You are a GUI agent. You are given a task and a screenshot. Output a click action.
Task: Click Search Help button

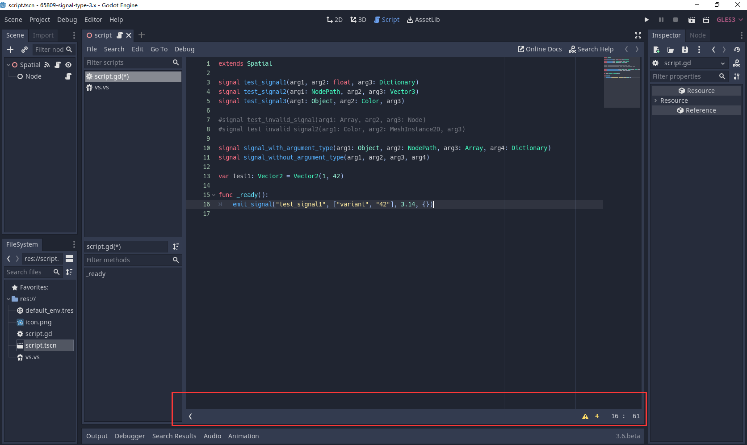(x=592, y=49)
